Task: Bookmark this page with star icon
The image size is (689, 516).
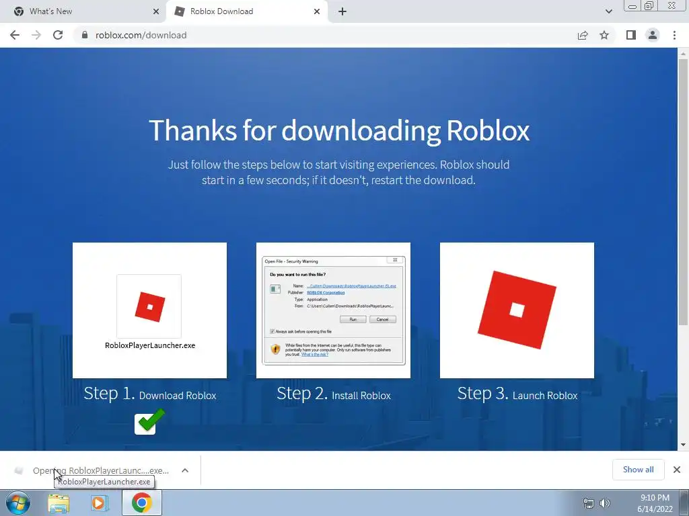Action: point(604,35)
